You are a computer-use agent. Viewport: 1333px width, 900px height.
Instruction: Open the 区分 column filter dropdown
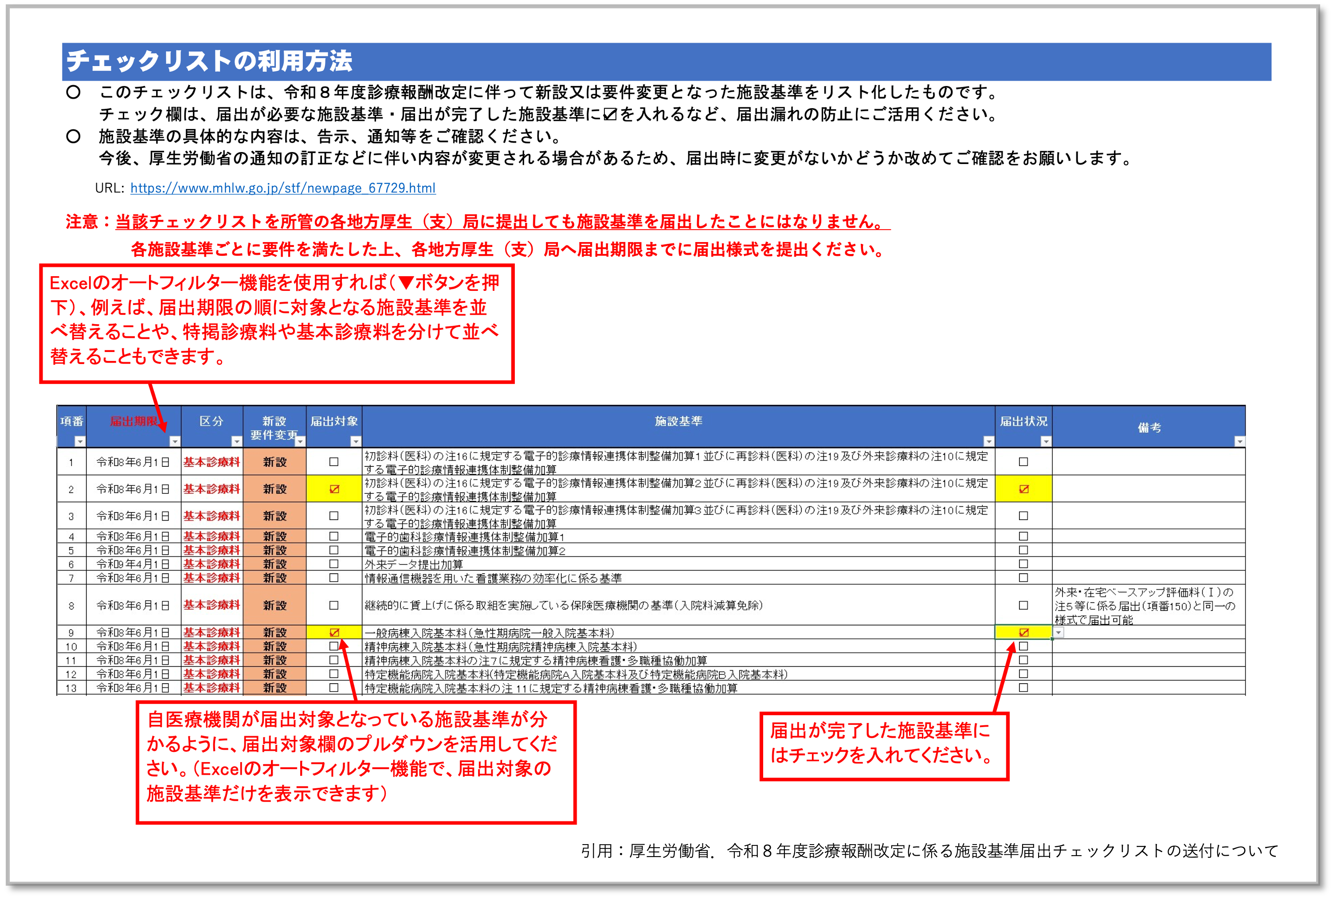coord(236,441)
